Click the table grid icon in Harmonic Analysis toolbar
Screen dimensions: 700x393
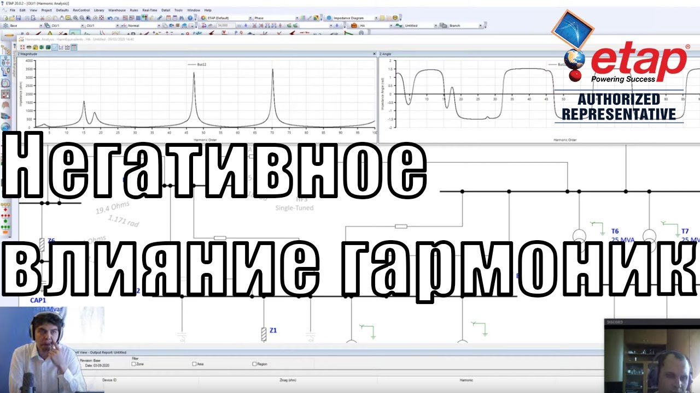[73, 47]
